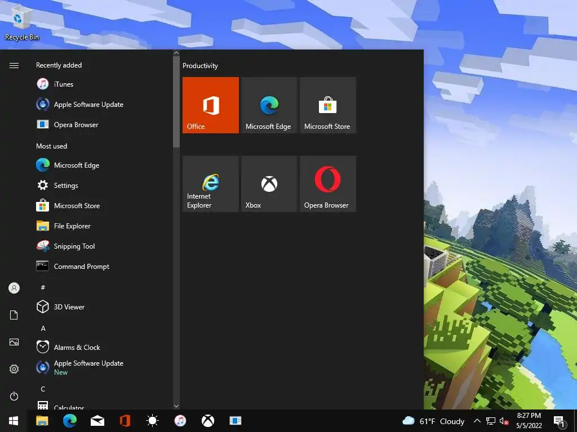Open Microsoft Edge from taskbar
The image size is (577, 432).
tap(69, 421)
